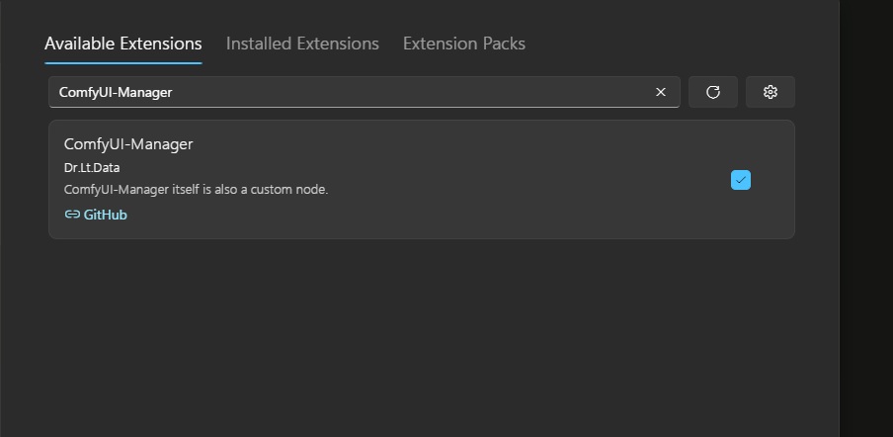Select the ComfyUI-Manager extension card
893x437 pixels.
click(x=422, y=180)
